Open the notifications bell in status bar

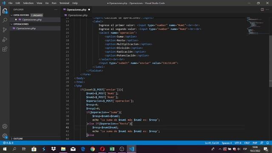268,143
